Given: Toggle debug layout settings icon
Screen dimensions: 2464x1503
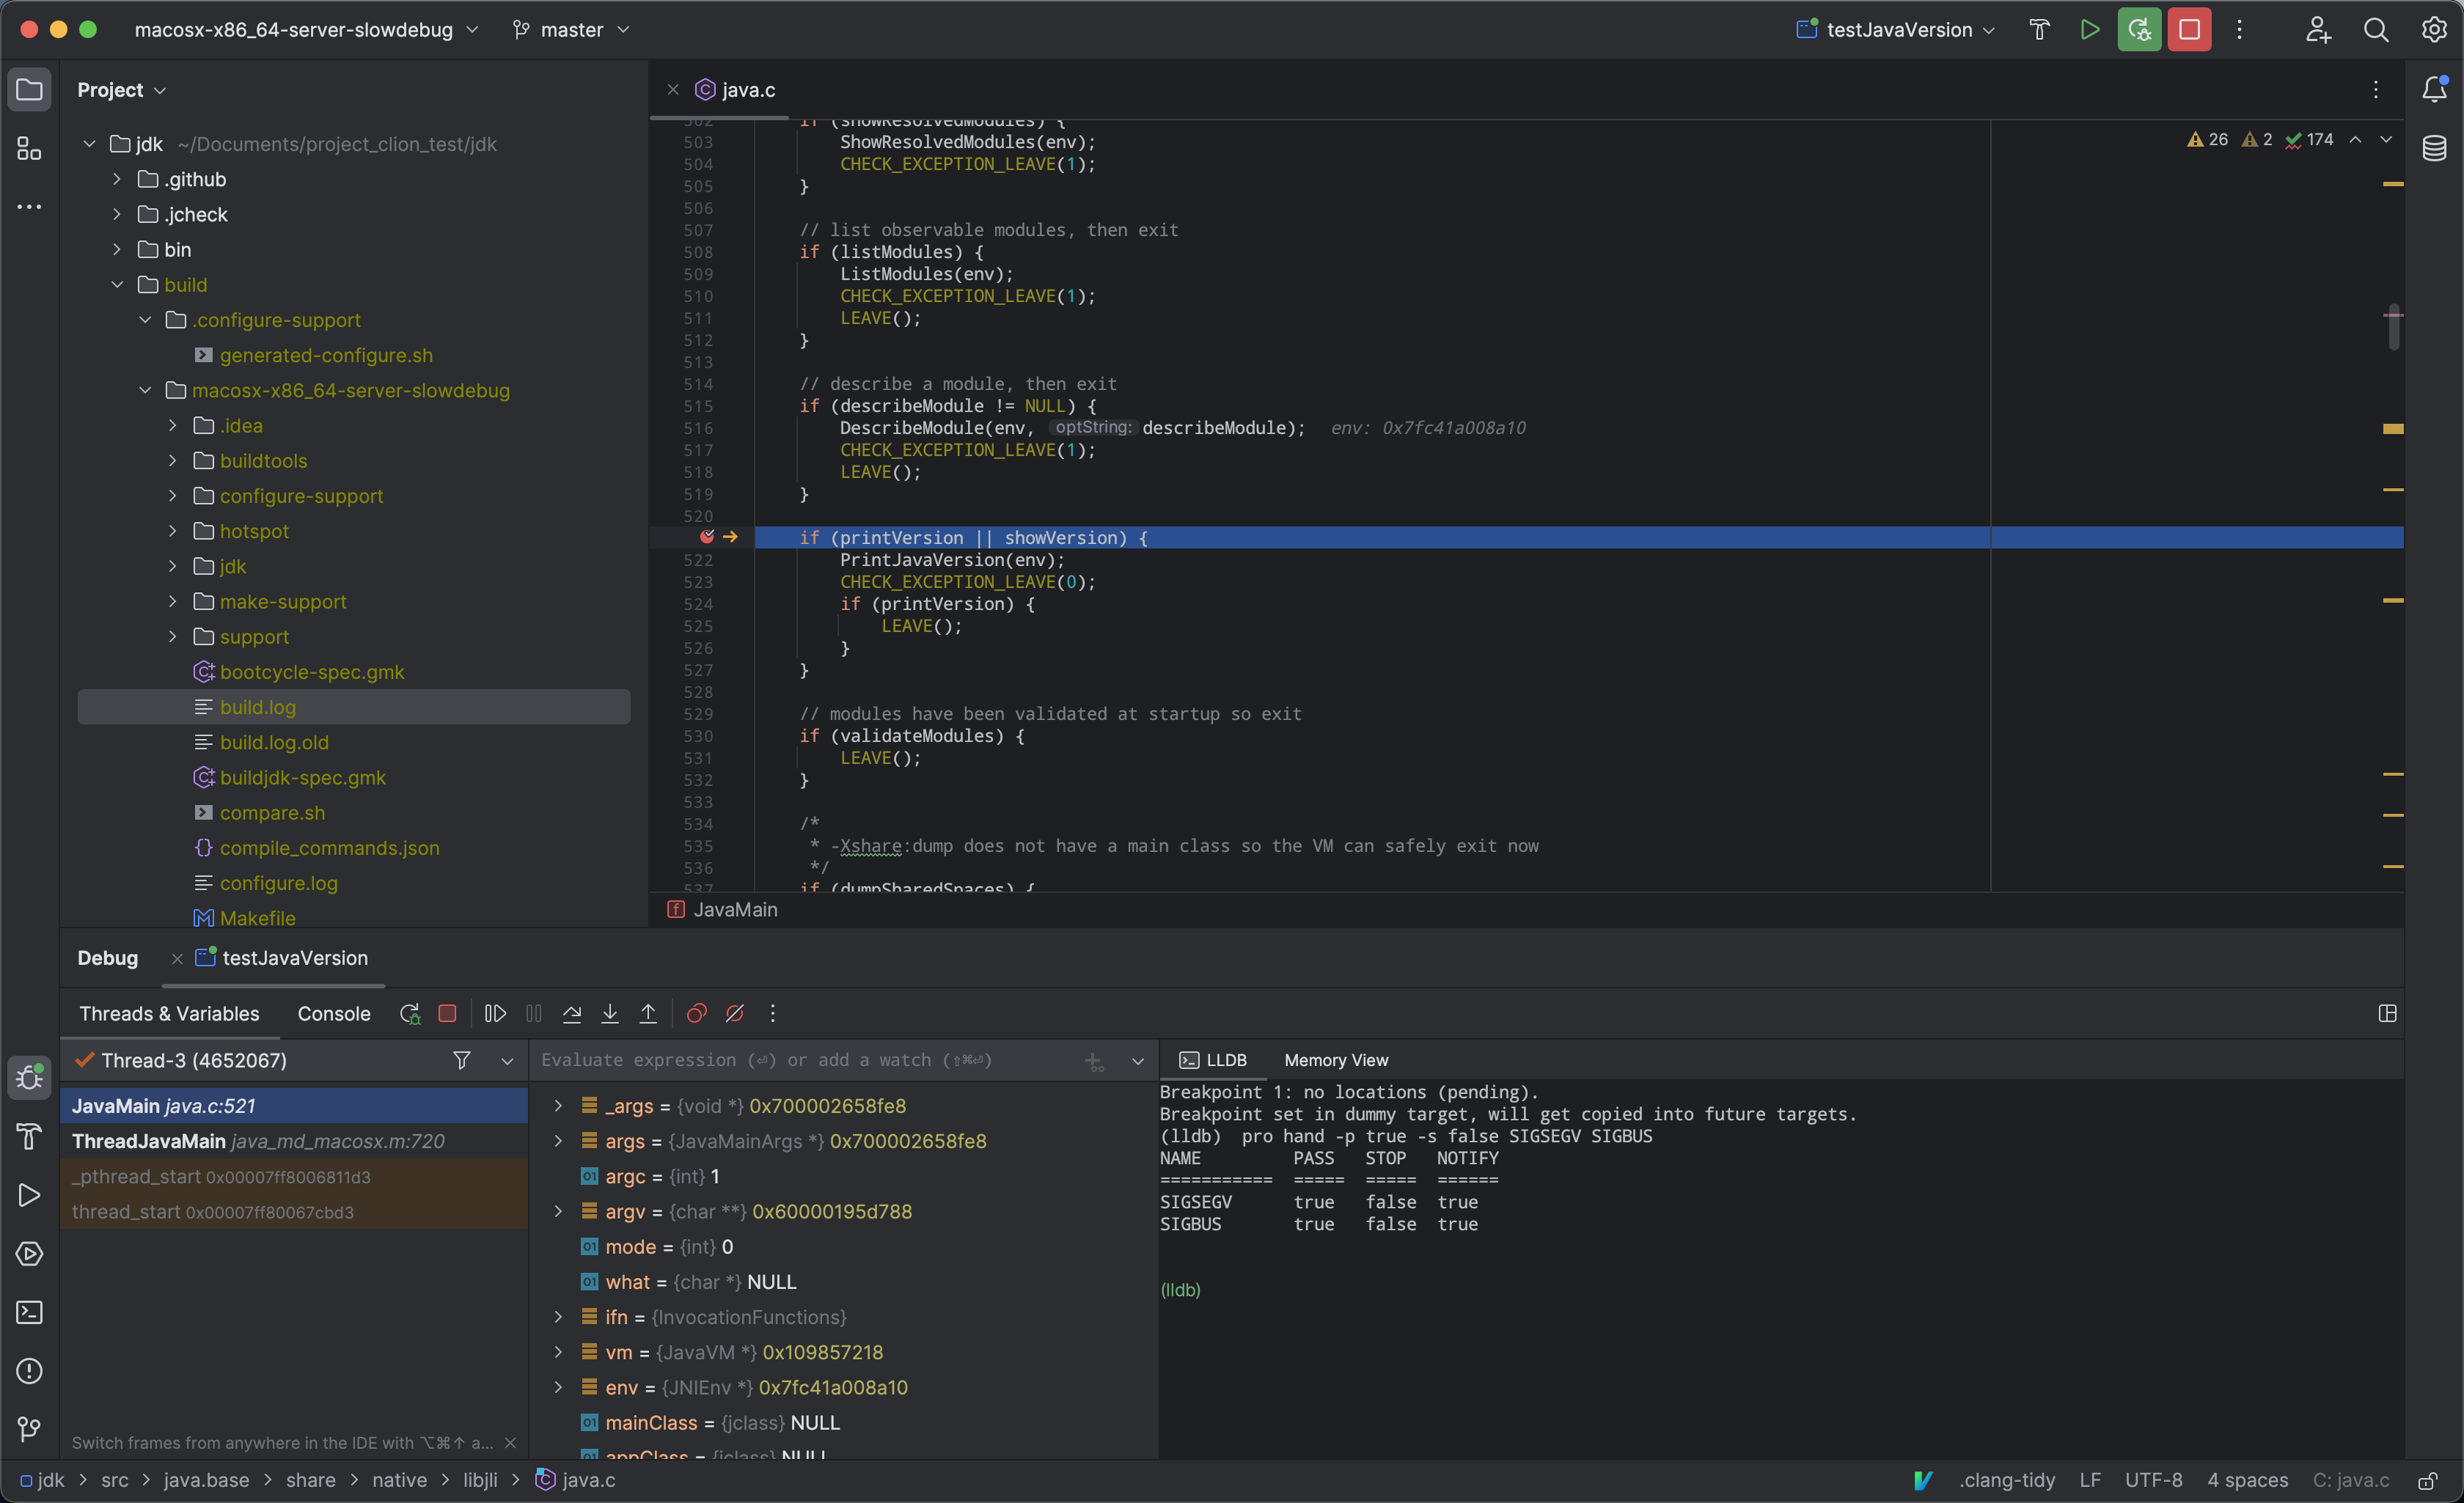Looking at the screenshot, I should (x=2387, y=1014).
